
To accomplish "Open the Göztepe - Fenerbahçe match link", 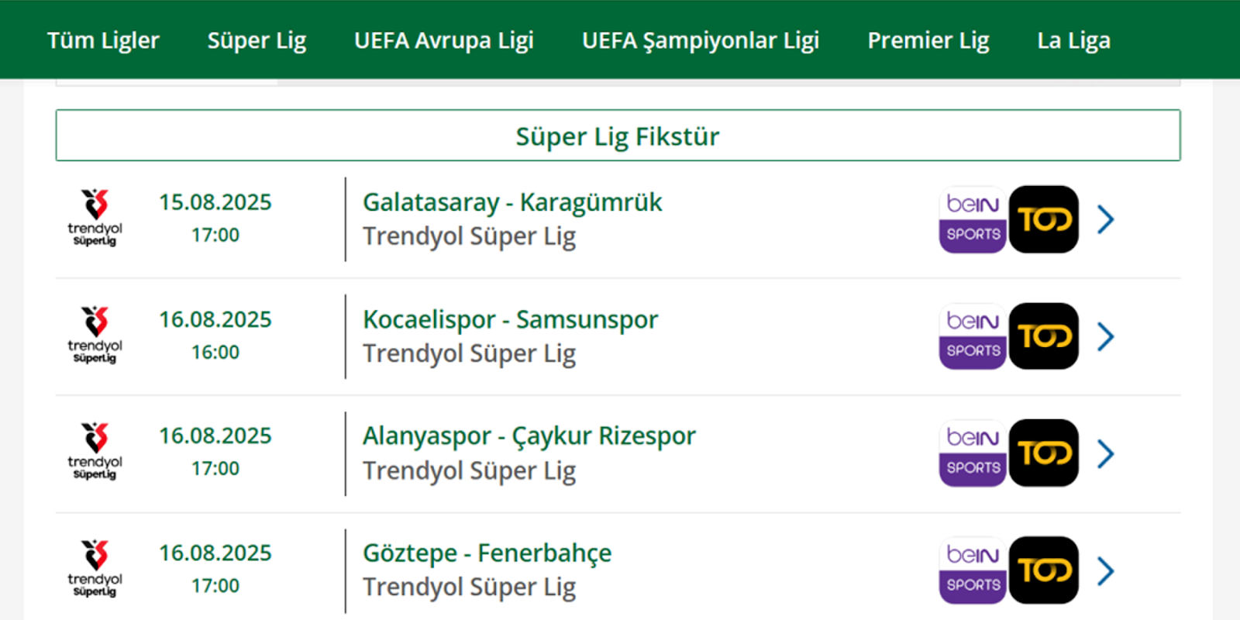I will (x=487, y=553).
